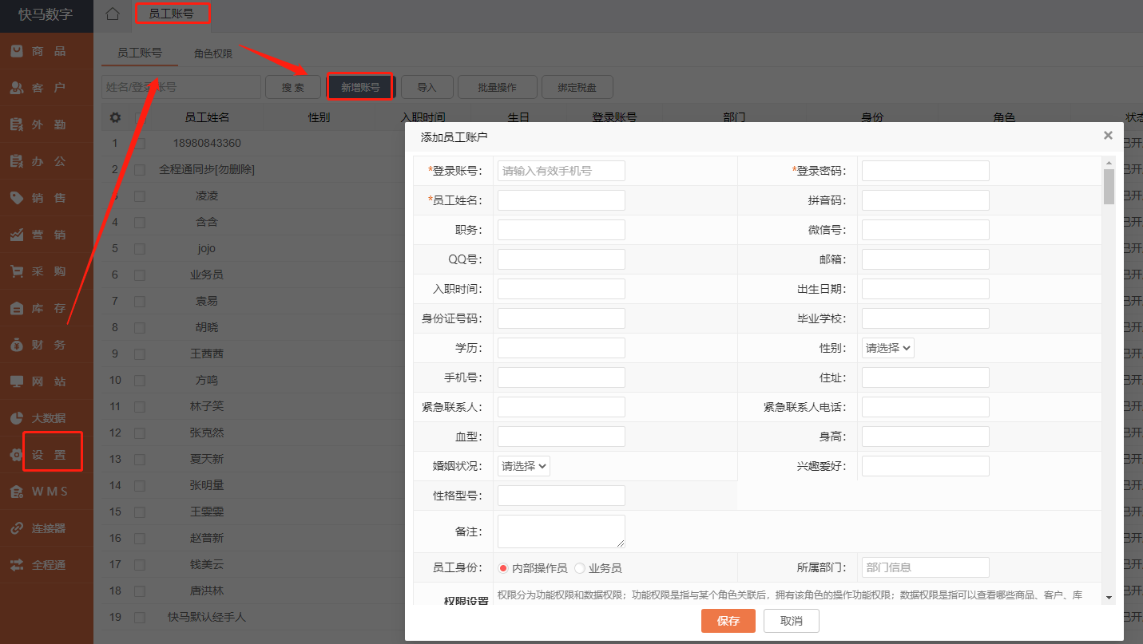Tick checkbox for 胡晓 row
Image resolution: width=1143 pixels, height=644 pixels.
[140, 328]
